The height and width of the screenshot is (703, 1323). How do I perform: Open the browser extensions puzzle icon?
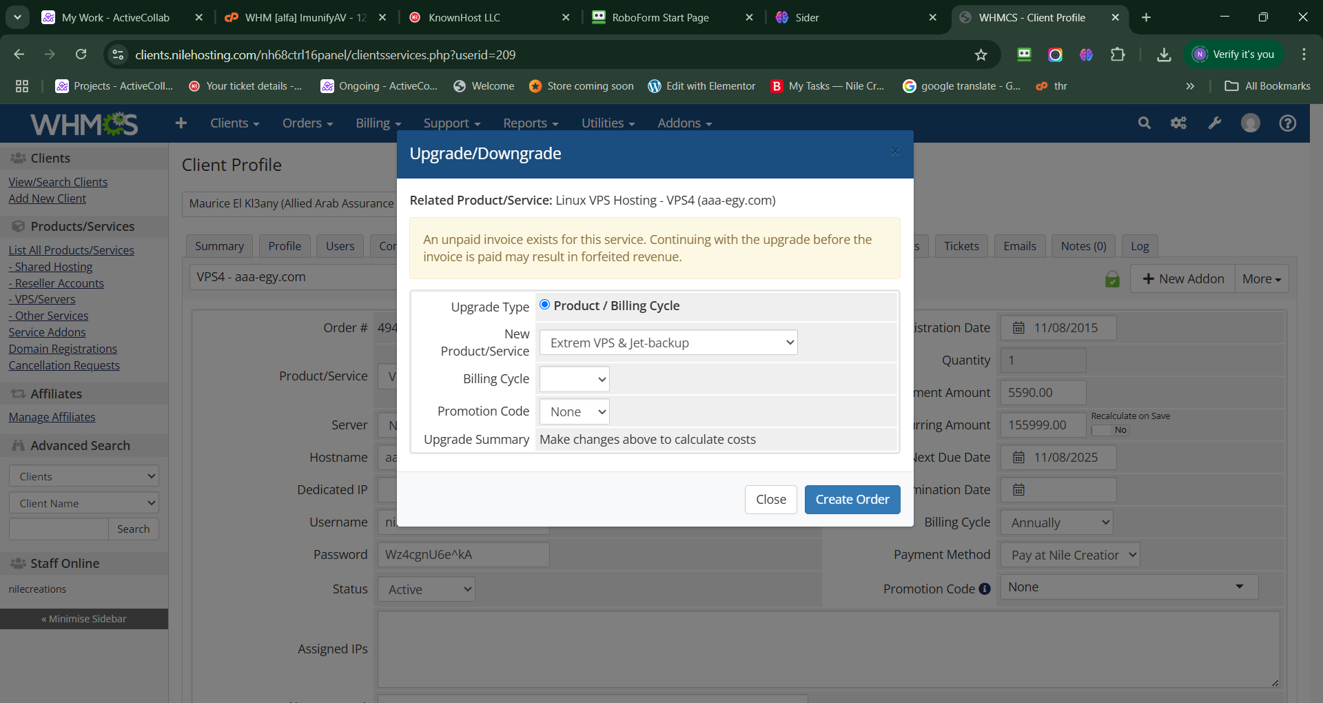(x=1118, y=54)
